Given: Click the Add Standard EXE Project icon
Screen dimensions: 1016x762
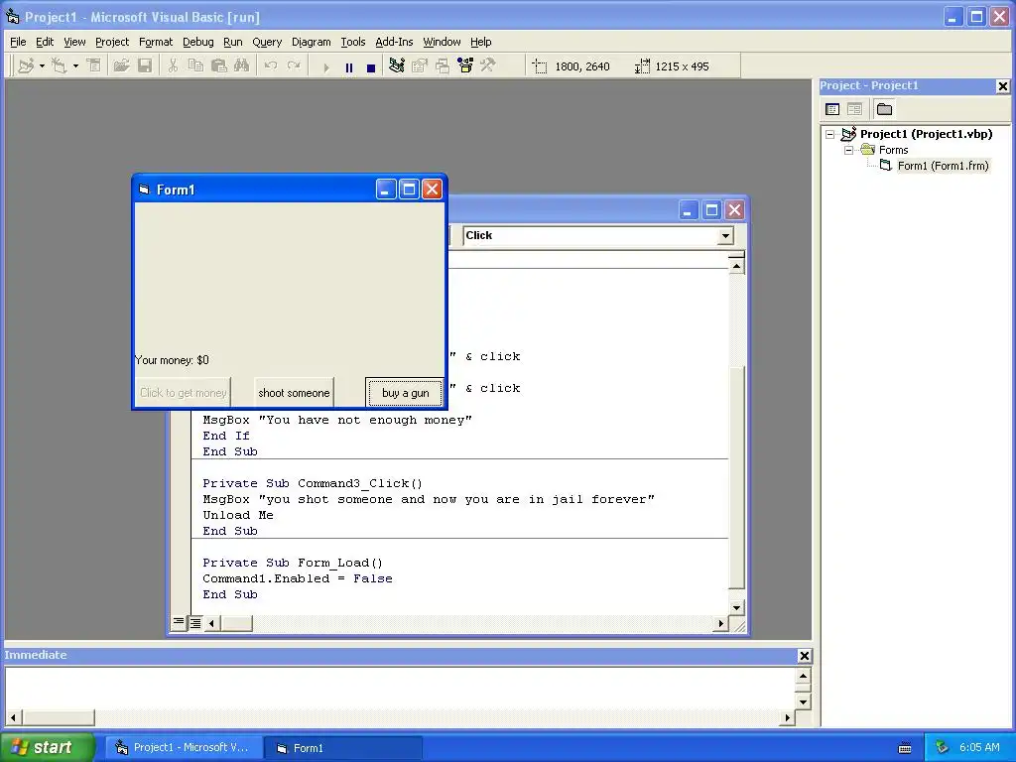Looking at the screenshot, I should point(25,65).
